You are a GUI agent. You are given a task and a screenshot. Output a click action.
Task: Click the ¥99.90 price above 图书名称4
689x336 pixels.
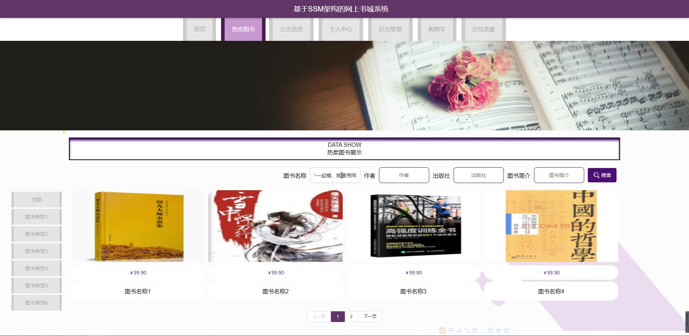pyautogui.click(x=552, y=273)
